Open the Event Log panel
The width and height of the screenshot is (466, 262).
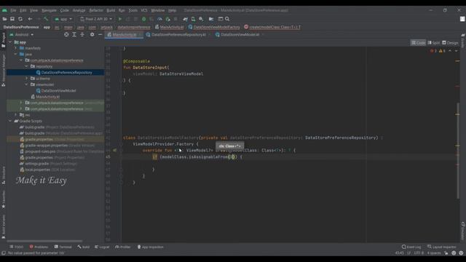[x=411, y=247]
